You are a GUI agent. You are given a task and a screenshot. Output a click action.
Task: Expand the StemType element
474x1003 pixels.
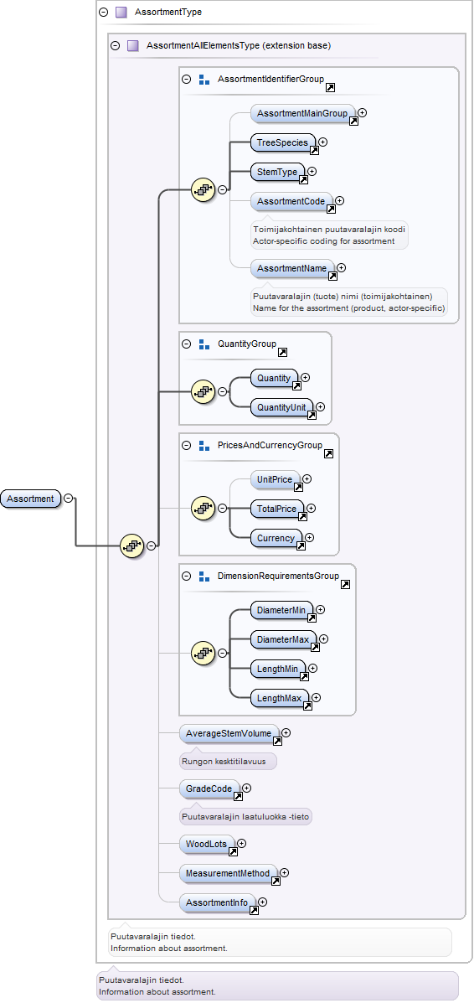tap(312, 172)
